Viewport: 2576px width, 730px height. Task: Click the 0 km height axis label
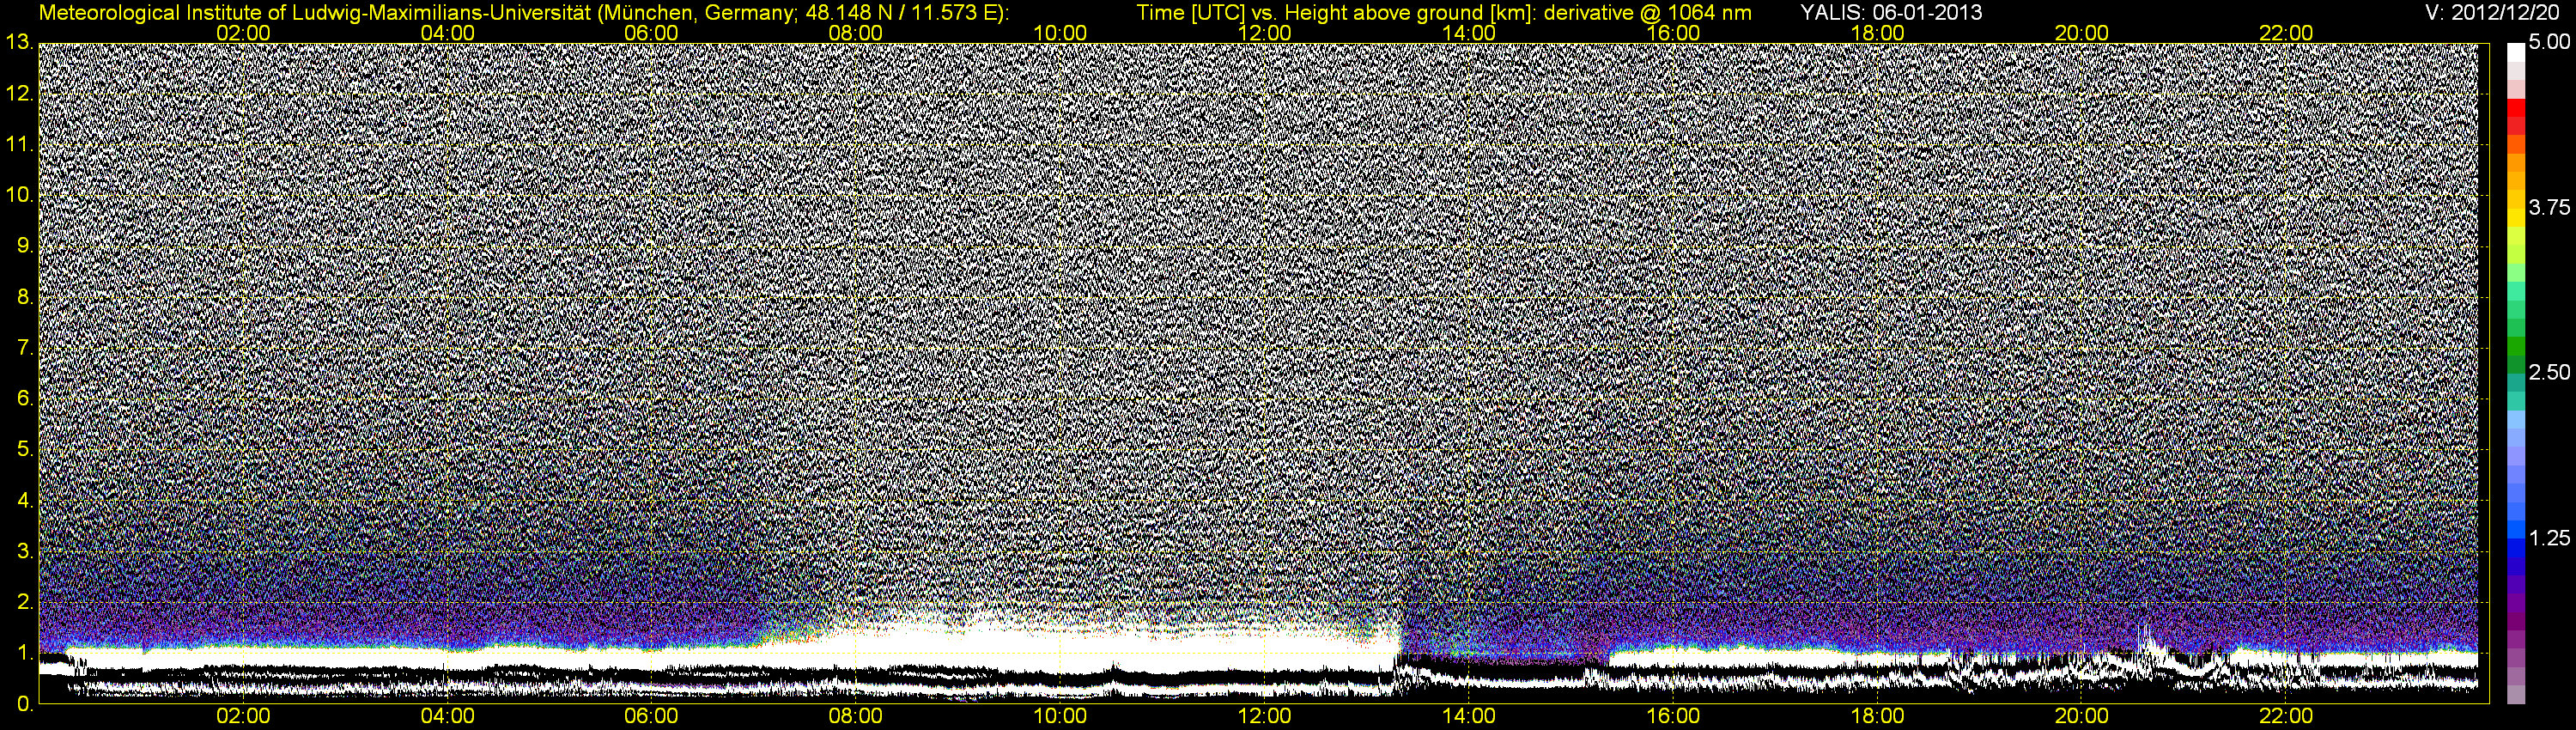[24, 704]
